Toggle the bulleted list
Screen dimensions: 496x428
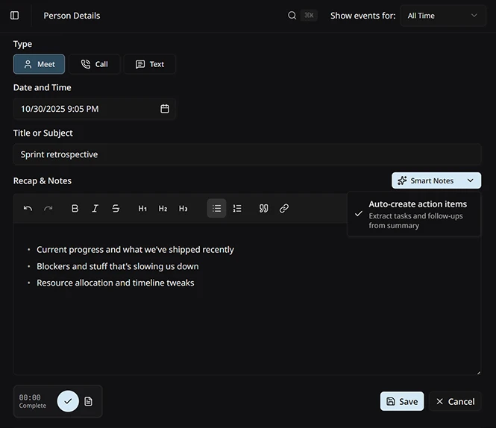click(217, 208)
